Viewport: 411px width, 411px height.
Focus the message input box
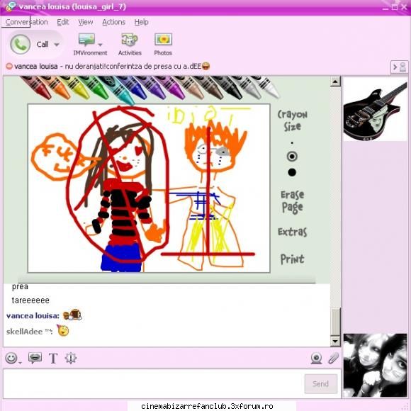point(153,384)
